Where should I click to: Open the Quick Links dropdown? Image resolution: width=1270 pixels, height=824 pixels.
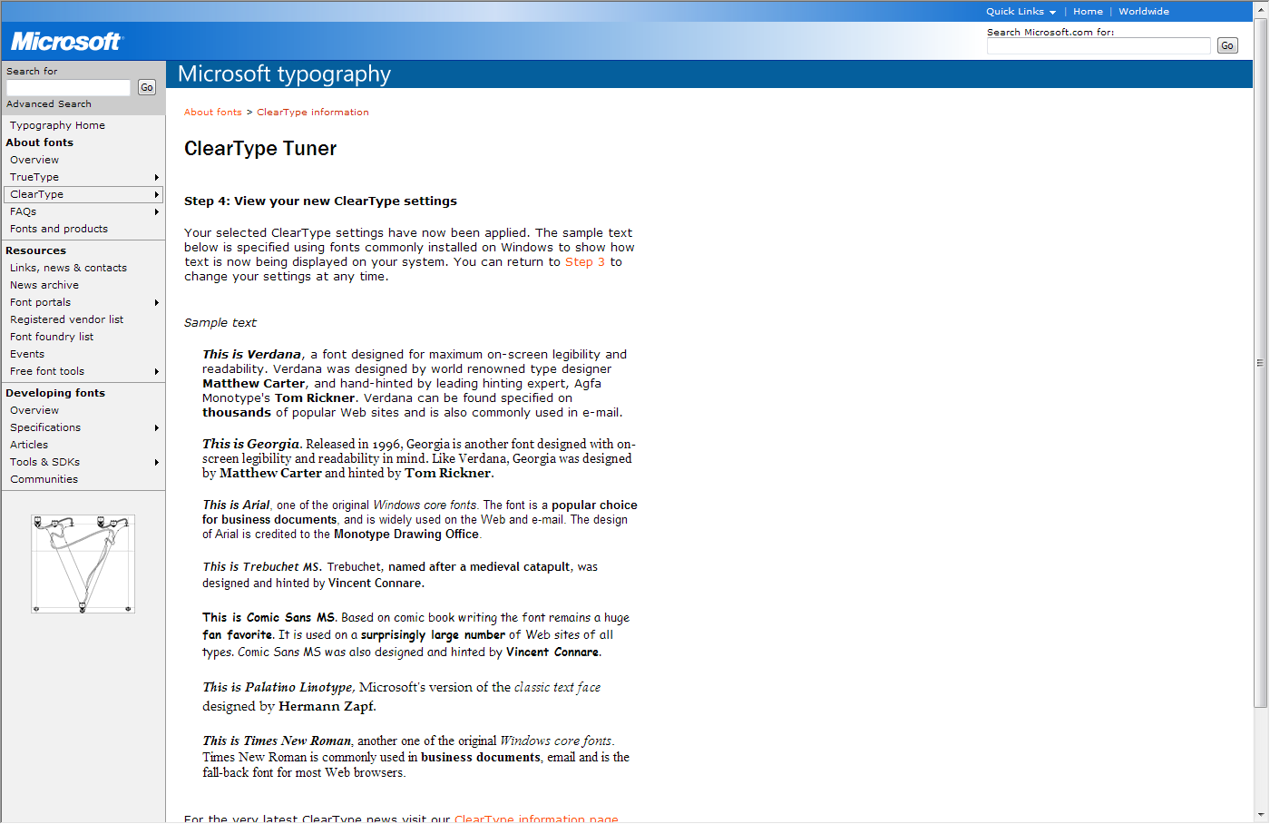1021,12
